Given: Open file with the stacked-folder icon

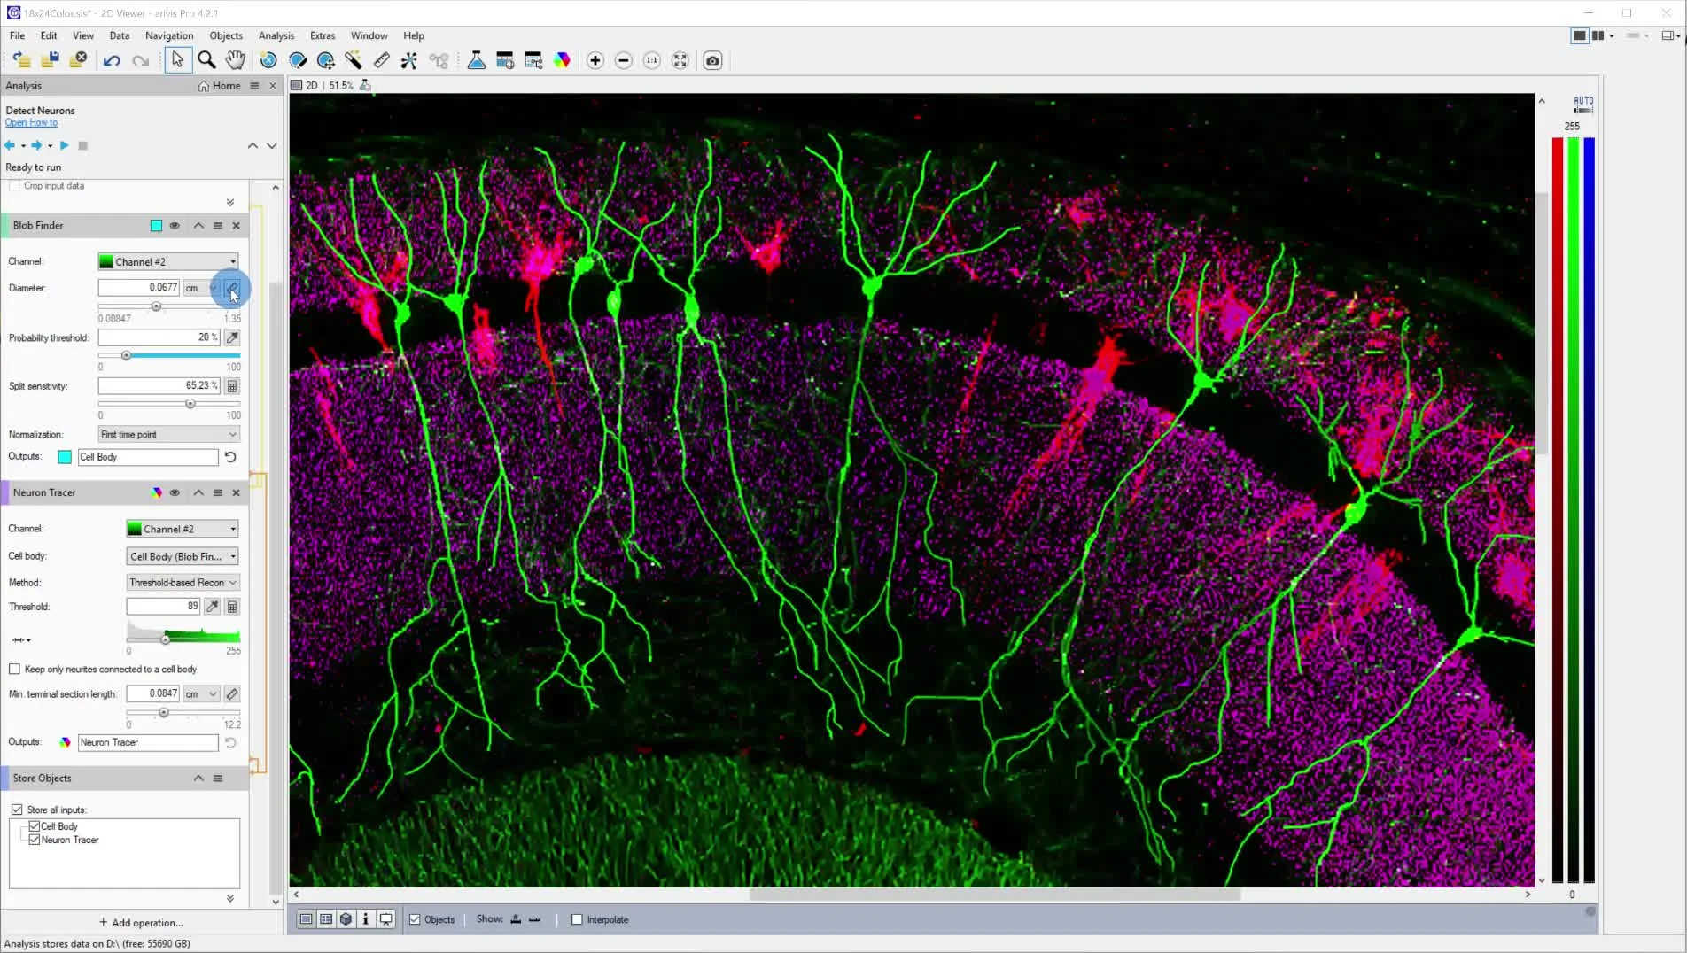Looking at the screenshot, I should coord(21,60).
